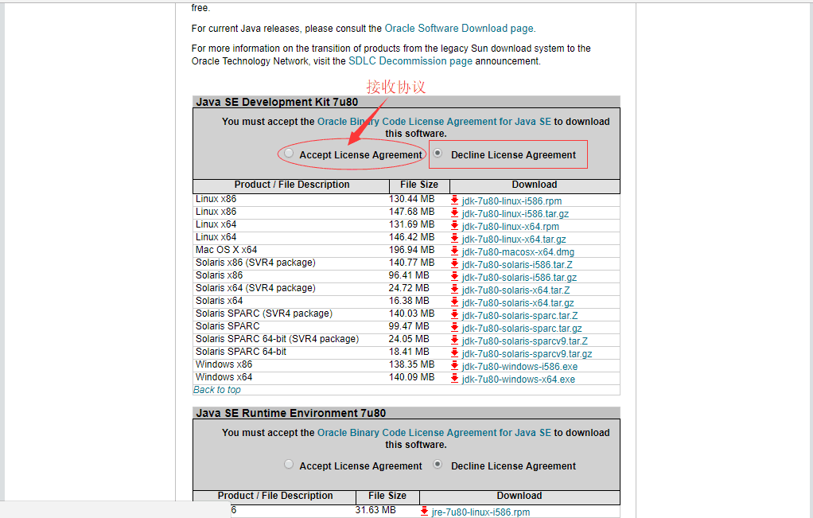Select Accept License Agreement for JRE 7u80
Viewport: 813px width, 518px height.
(x=289, y=465)
